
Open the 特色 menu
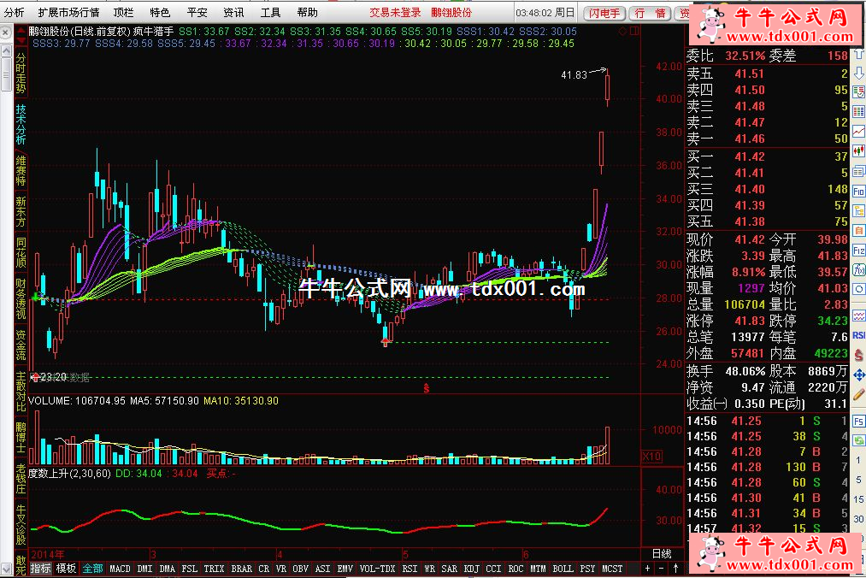160,12
